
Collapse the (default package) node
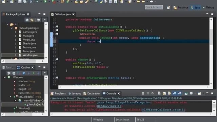click(x=12, y=28)
